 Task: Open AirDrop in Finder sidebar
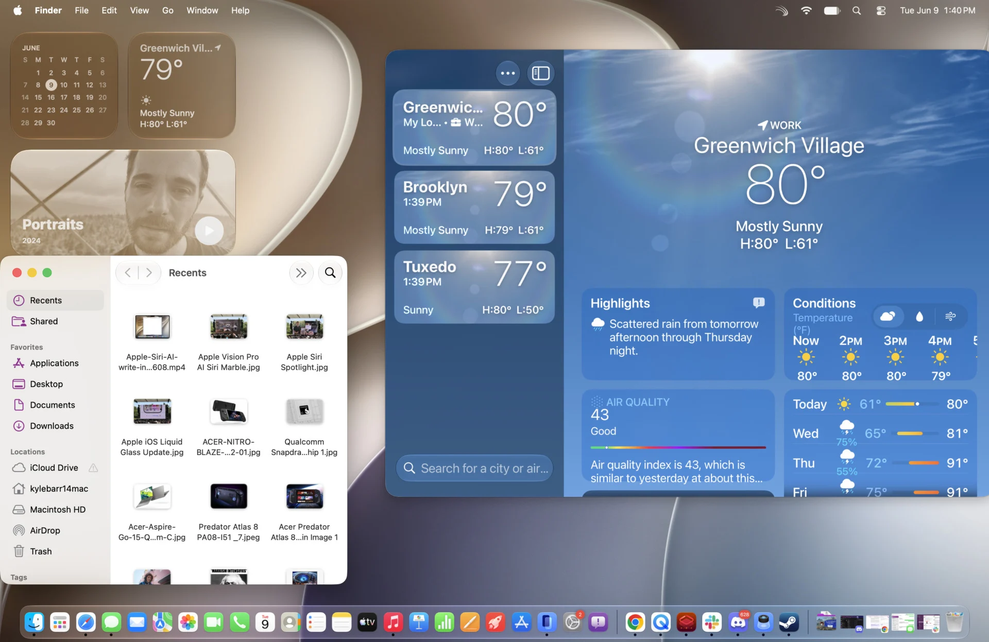(55, 530)
